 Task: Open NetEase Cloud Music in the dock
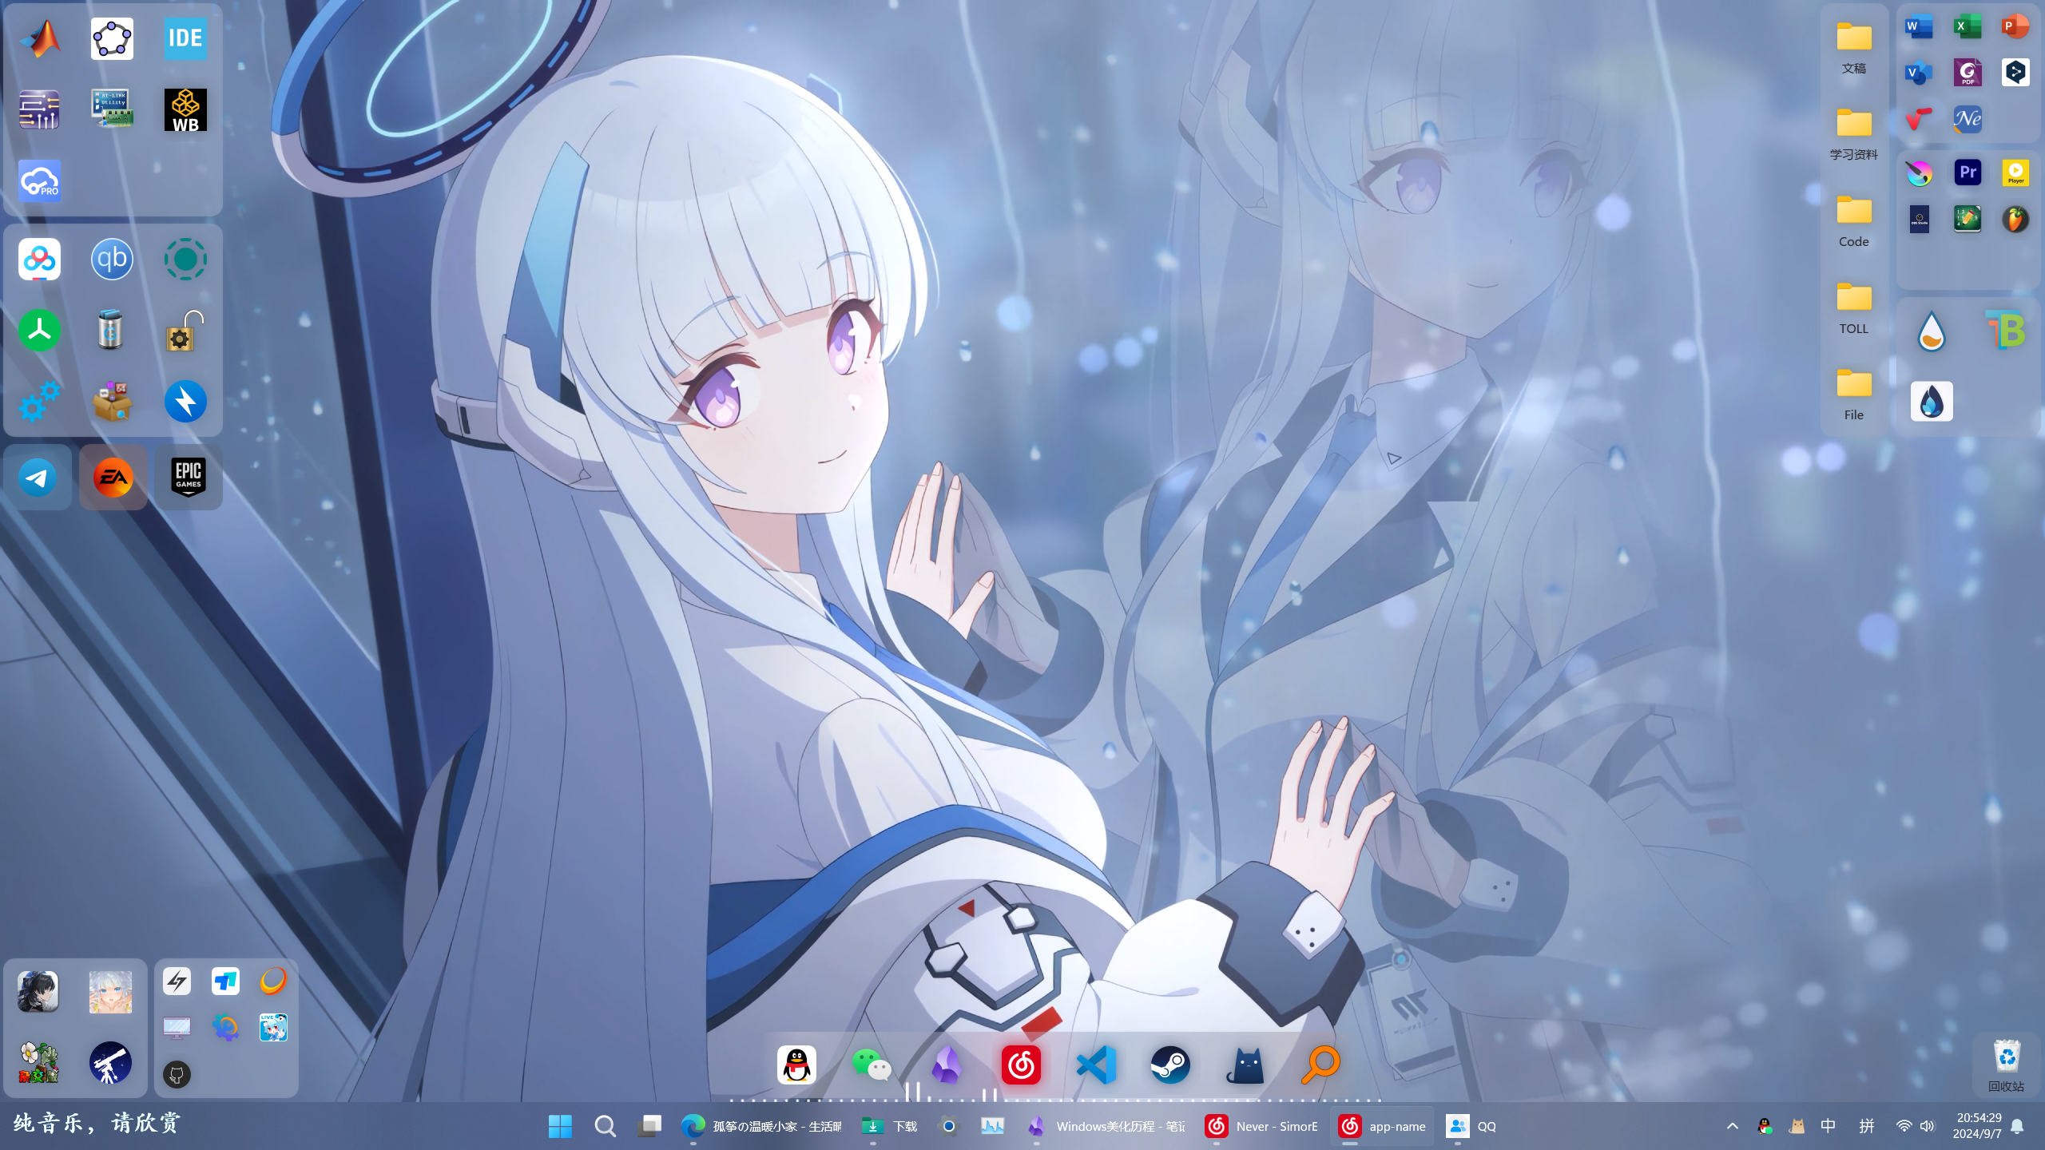tap(1022, 1064)
